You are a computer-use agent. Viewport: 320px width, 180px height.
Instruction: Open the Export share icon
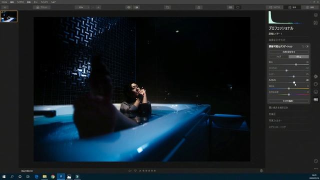click(199, 7)
